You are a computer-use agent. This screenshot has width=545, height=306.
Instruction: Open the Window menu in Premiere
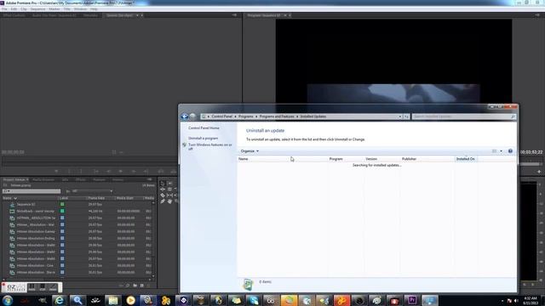pos(80,9)
